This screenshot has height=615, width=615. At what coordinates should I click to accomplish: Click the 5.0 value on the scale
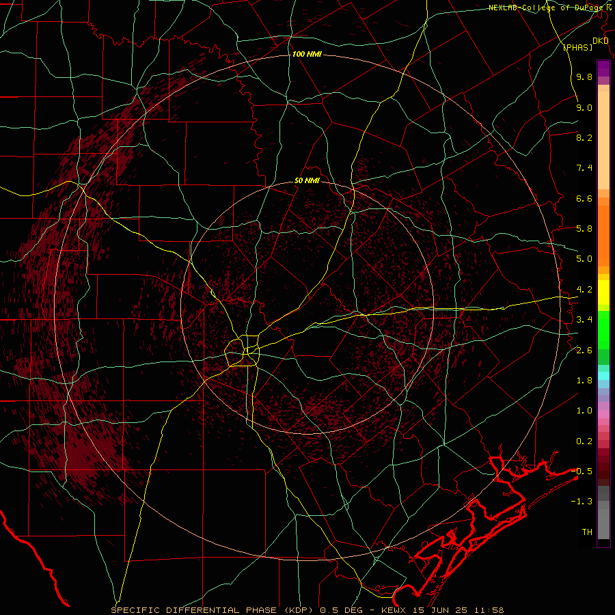point(584,259)
